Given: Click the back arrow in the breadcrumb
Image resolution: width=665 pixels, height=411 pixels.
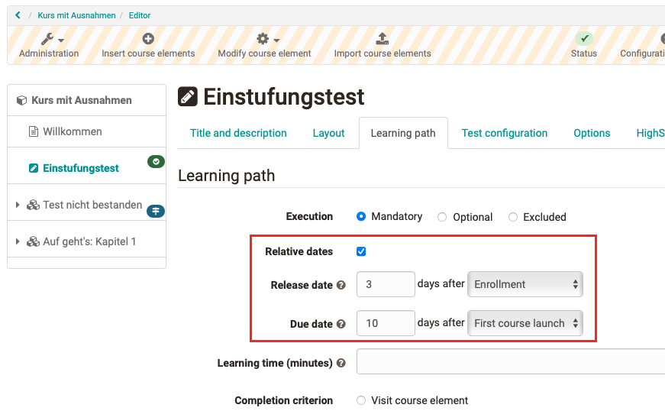Looking at the screenshot, I should click(18, 15).
